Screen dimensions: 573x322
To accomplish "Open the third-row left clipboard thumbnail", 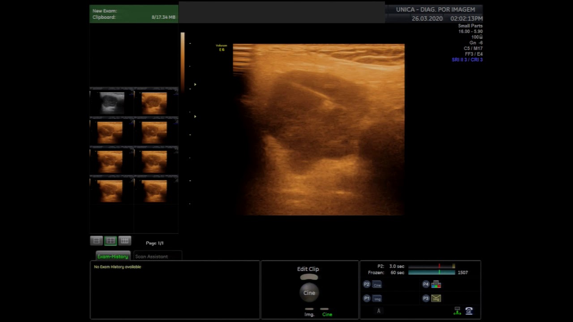I will click(x=110, y=161).
